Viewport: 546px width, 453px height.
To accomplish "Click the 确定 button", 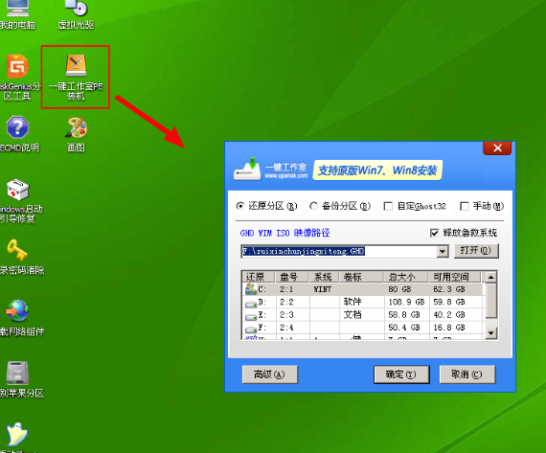I will [x=401, y=374].
